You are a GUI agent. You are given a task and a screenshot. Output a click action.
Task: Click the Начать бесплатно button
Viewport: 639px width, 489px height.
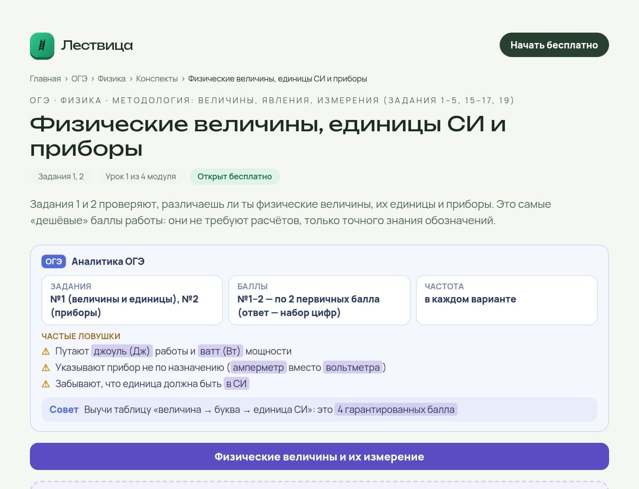pos(554,45)
